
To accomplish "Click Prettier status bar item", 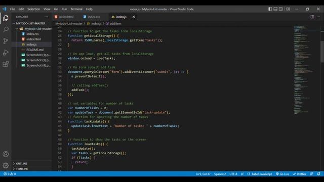I will pyautogui.click(x=299, y=174).
